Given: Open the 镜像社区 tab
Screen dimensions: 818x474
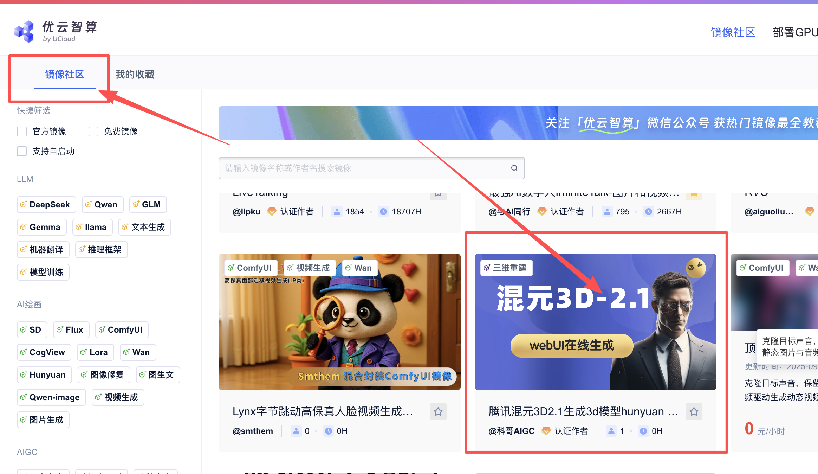Looking at the screenshot, I should click(65, 74).
